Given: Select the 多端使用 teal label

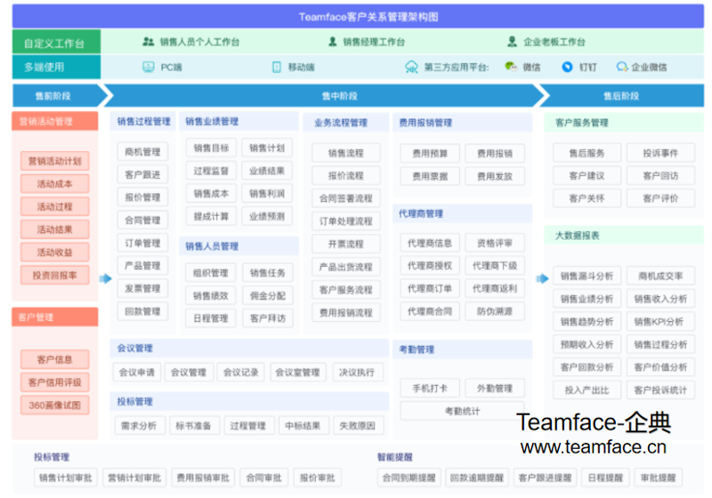Looking at the screenshot, I should 56,67.
